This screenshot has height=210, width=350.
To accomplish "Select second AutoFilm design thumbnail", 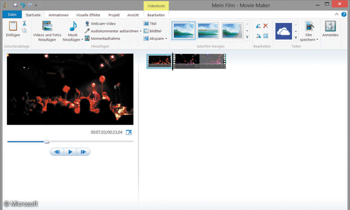I will [208, 31].
